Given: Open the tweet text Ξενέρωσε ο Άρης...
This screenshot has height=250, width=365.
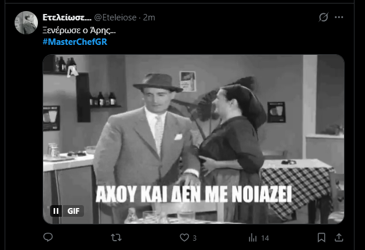Looking at the screenshot, I should [79, 30].
